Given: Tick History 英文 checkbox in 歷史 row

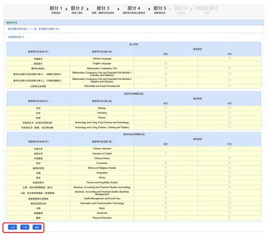Looking at the screenshot, I should (166, 177).
